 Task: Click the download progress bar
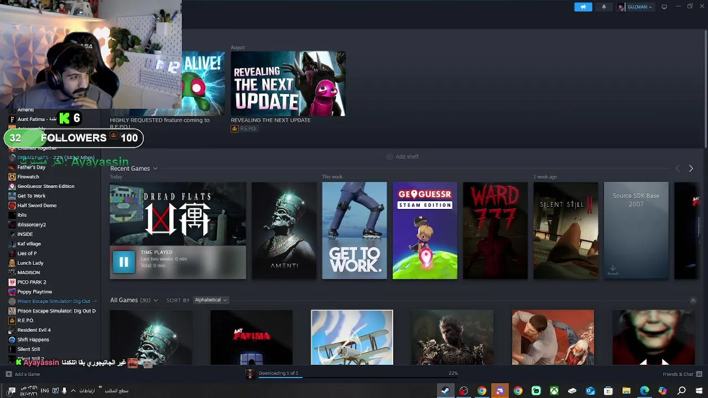tap(358, 377)
